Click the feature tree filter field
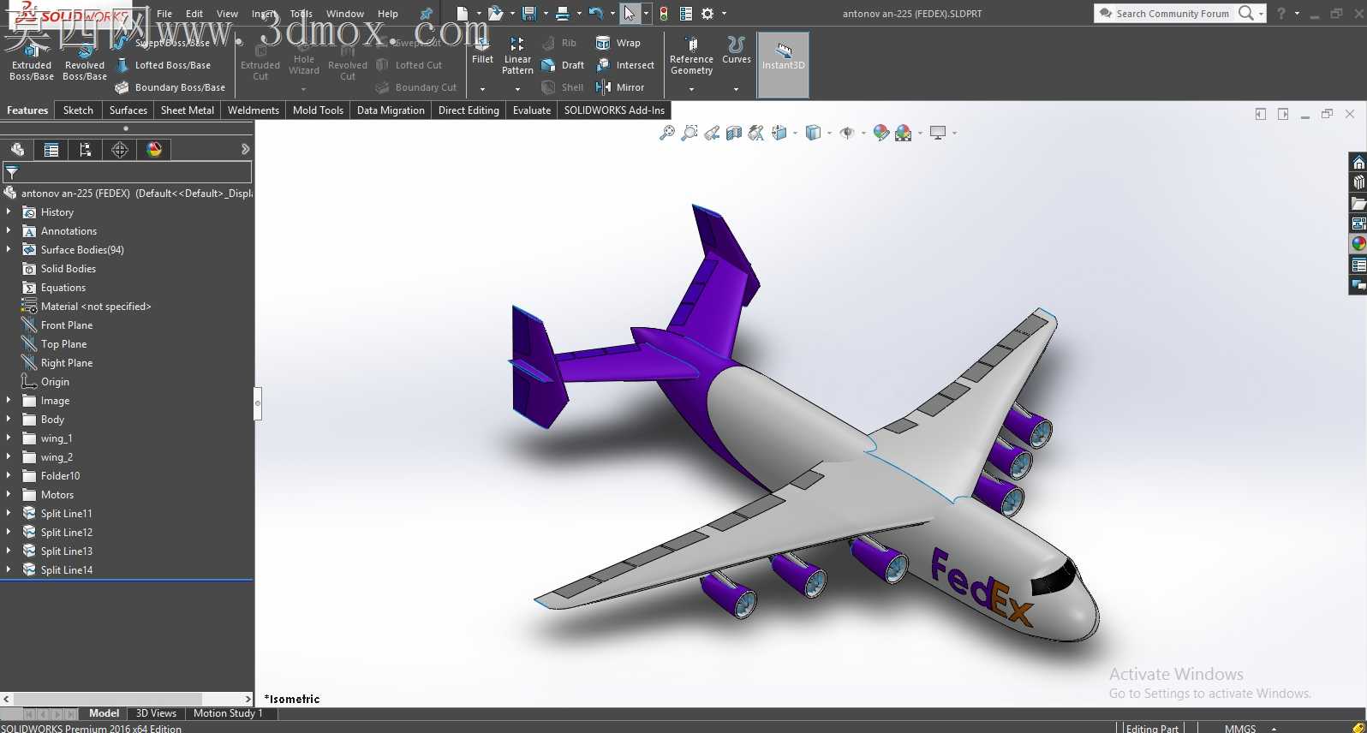1367x733 pixels. pos(127,172)
